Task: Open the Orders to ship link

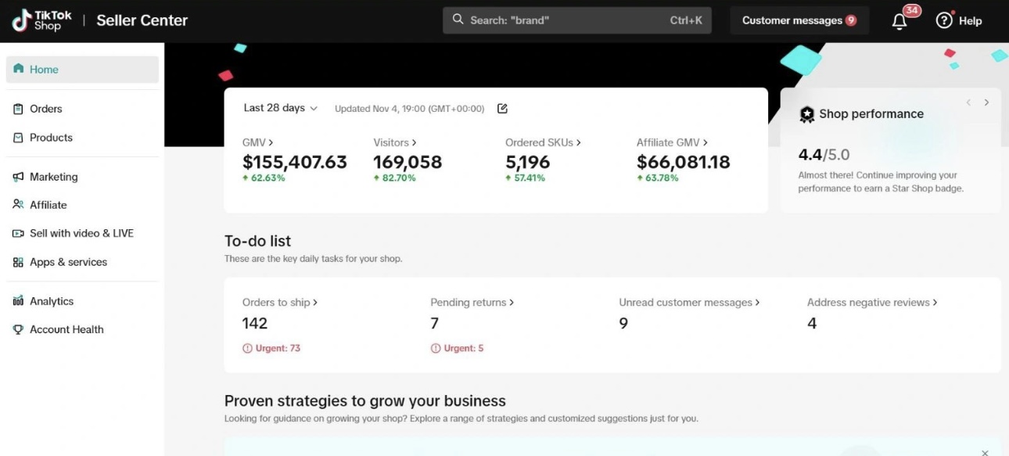Action: point(280,303)
